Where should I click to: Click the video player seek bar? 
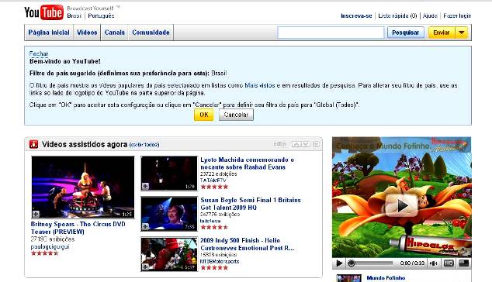click(371, 263)
